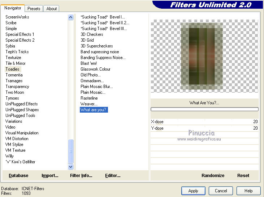The height and width of the screenshot is (197, 264).
Task: Click the filter preview image
Action: (204, 56)
